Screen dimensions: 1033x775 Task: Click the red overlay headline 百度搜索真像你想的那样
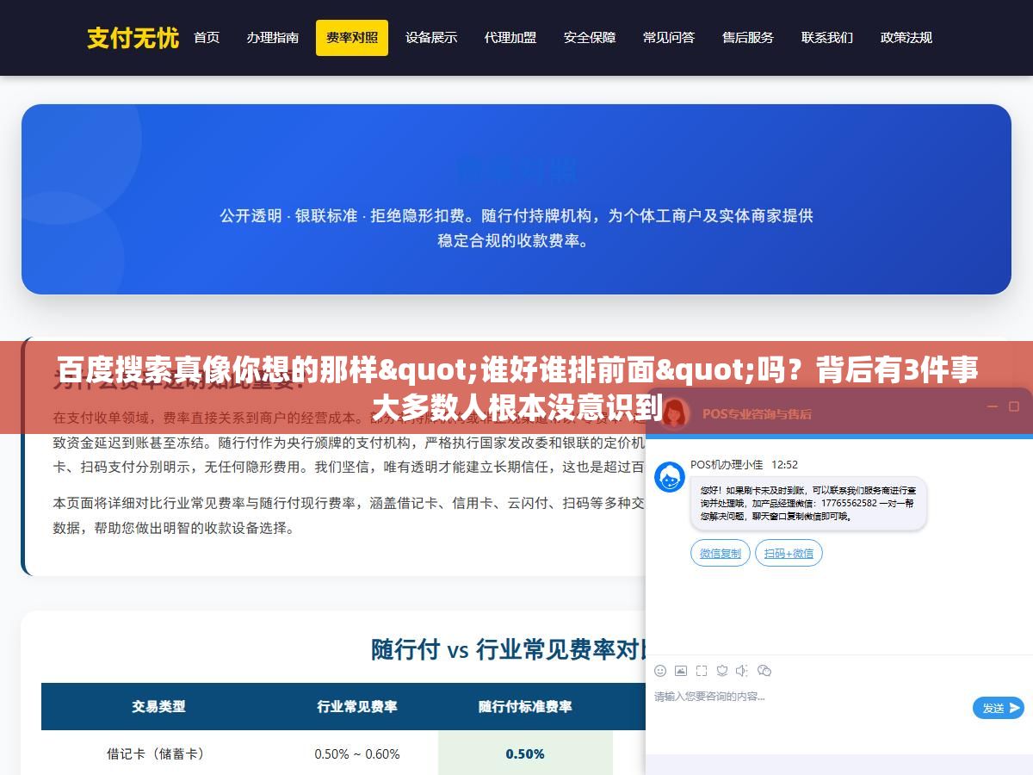516,388
